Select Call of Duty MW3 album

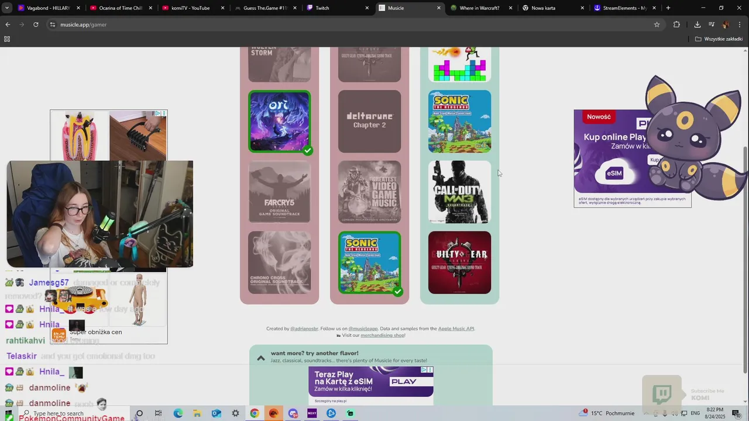point(460,192)
